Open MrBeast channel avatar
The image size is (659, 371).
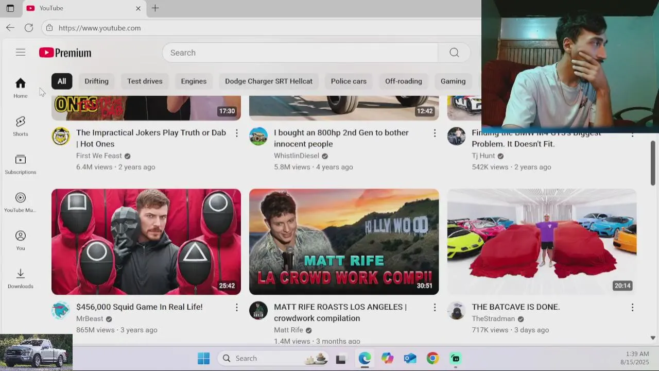[61, 310]
